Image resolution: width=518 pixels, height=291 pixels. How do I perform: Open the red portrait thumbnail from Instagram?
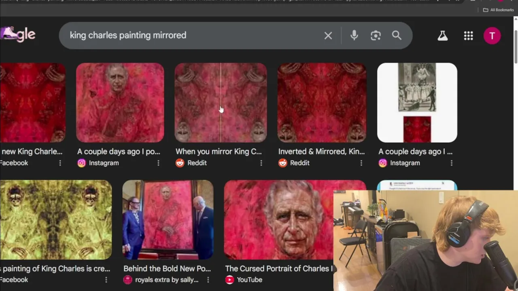[x=120, y=102]
